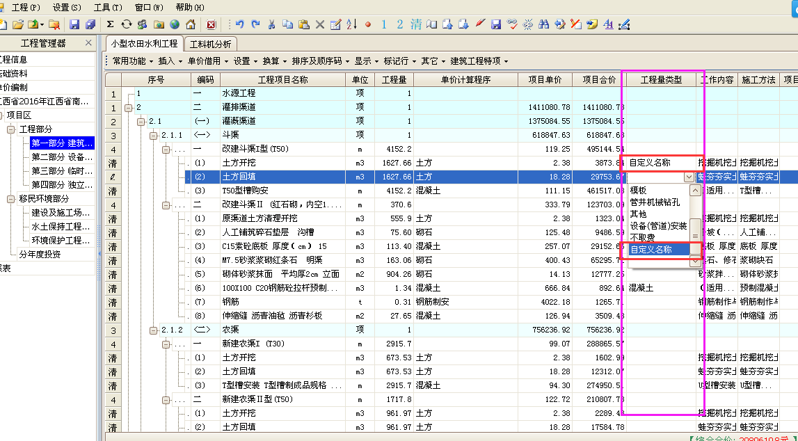
Task: Close the 工程管理器 panel
Action: click(88, 43)
